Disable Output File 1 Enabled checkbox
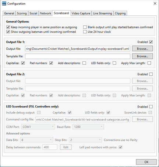 151,42
